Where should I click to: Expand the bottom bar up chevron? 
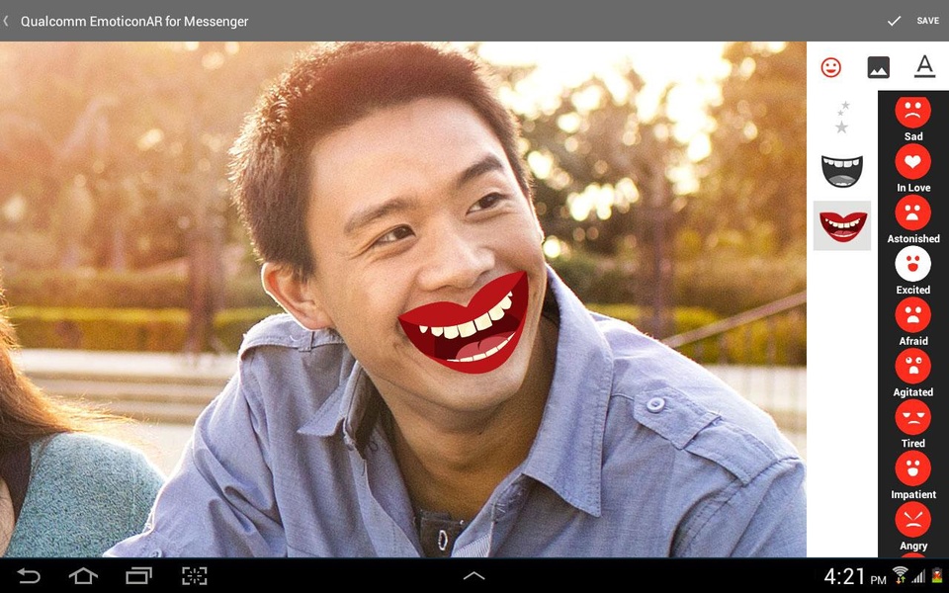coord(474,576)
